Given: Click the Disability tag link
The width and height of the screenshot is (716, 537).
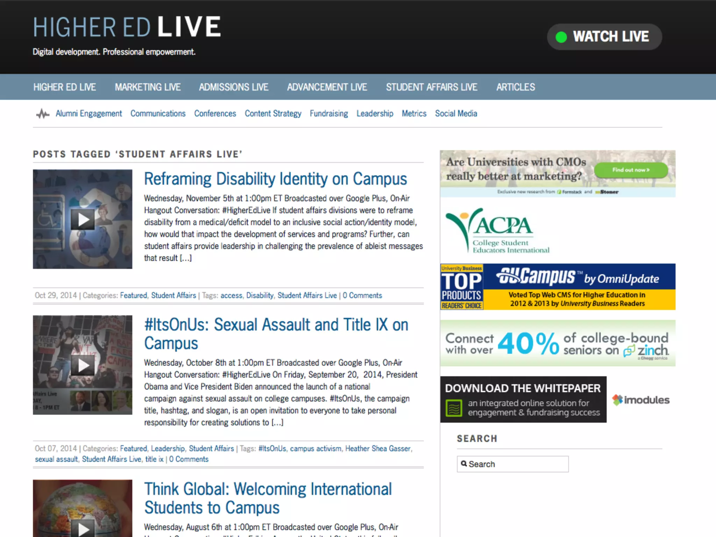Looking at the screenshot, I should pyautogui.click(x=260, y=295).
